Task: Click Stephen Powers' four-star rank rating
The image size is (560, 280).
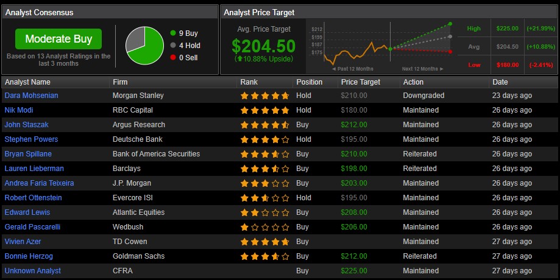Action: click(x=264, y=139)
